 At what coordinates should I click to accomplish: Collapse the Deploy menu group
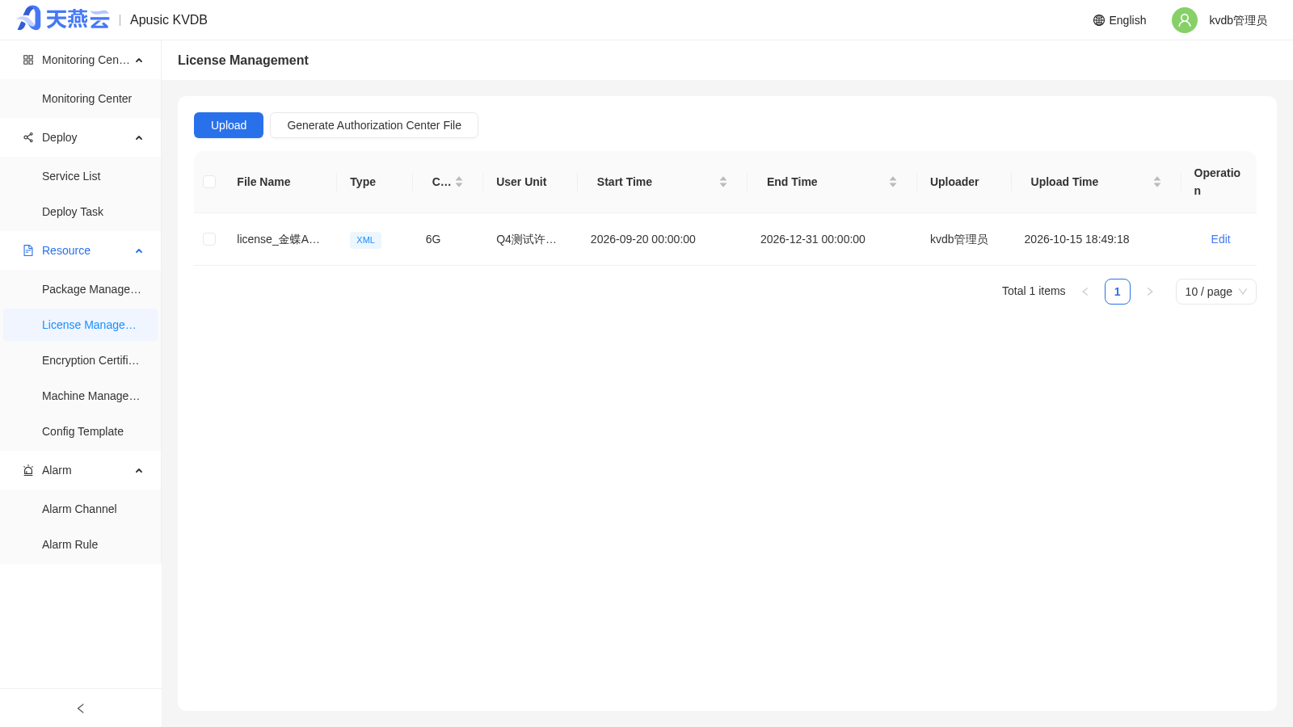click(139, 137)
